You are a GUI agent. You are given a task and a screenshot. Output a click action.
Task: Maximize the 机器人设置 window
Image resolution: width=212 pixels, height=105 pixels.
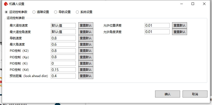click(193, 4)
